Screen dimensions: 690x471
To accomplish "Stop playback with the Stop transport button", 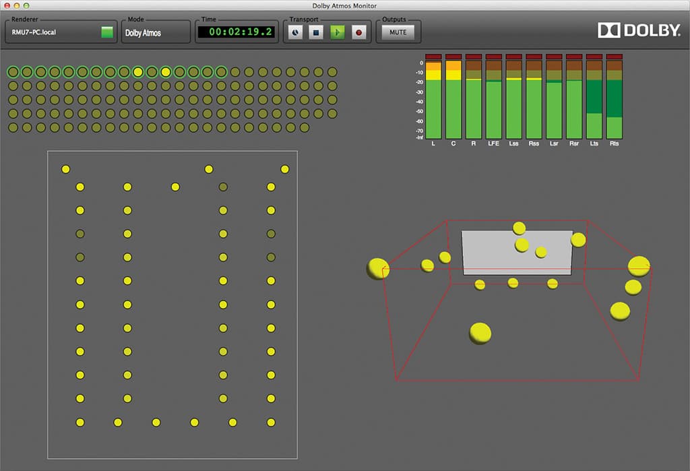I will [x=316, y=32].
